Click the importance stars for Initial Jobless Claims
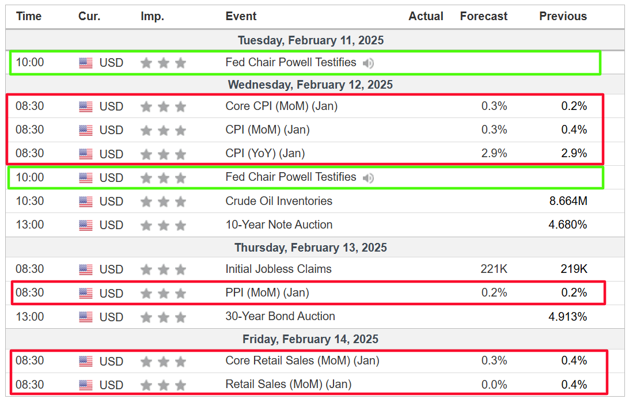This screenshot has width=629, height=399. click(163, 269)
